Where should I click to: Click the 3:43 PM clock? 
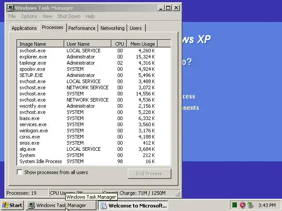267,205
